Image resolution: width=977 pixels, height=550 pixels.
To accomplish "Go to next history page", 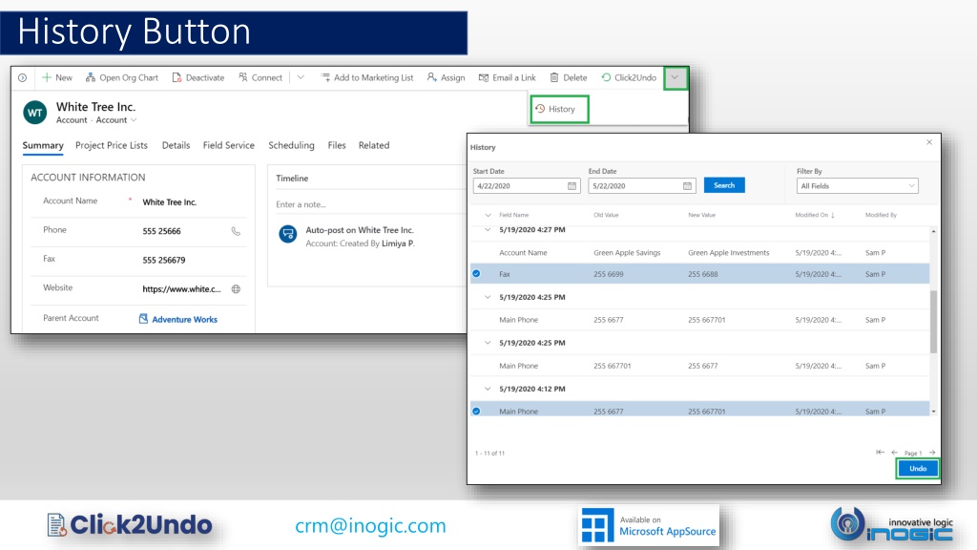I will point(932,453).
